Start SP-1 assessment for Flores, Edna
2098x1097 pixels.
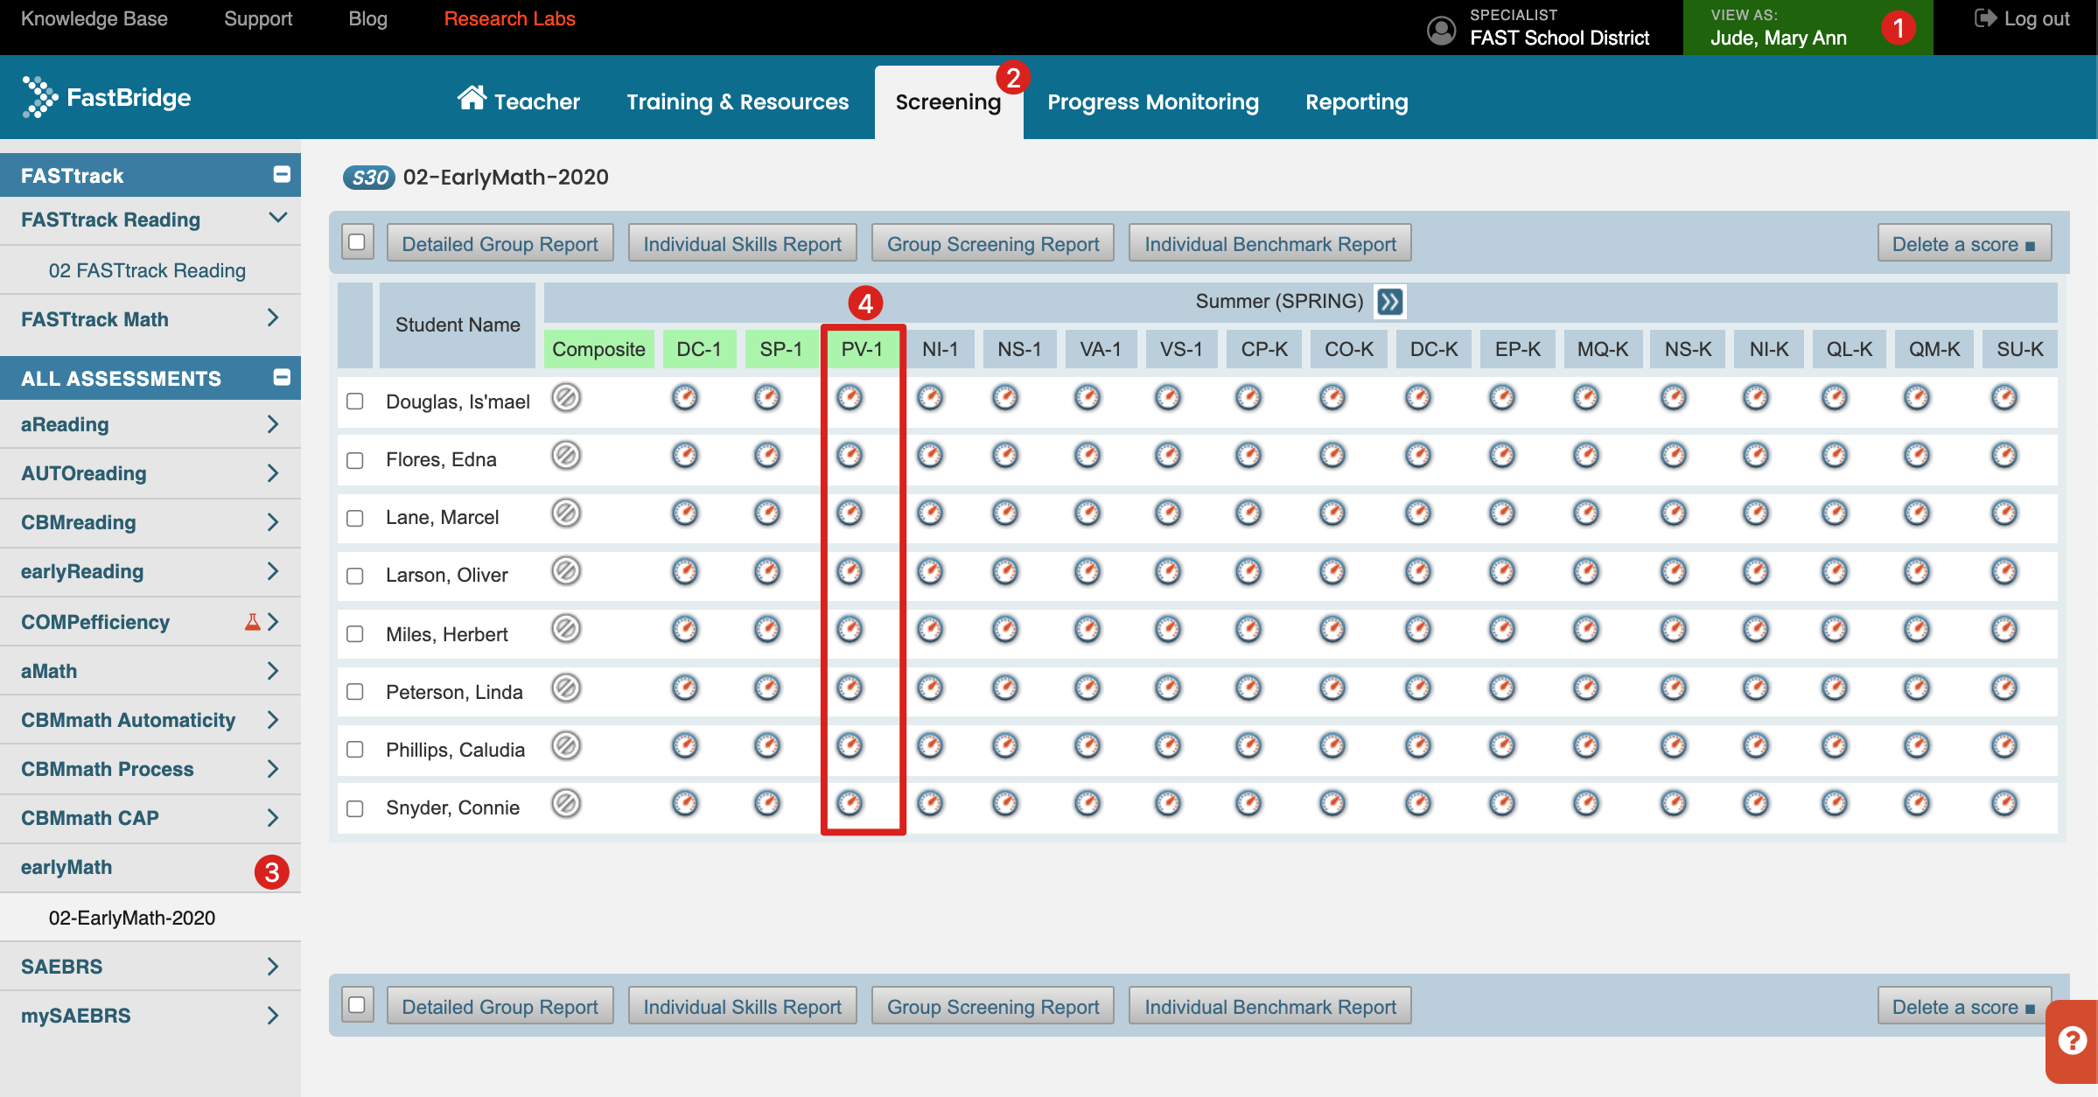click(x=767, y=456)
